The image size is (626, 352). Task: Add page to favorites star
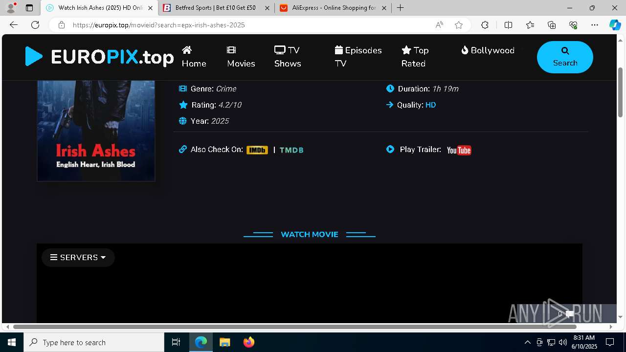459,25
